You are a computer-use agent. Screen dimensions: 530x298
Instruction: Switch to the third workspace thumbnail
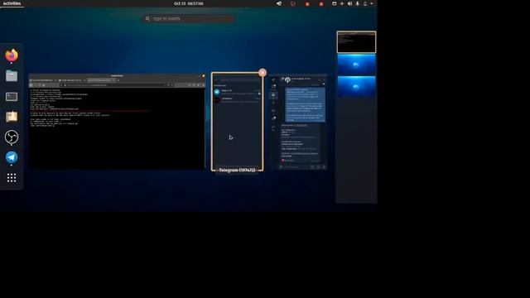pos(356,86)
